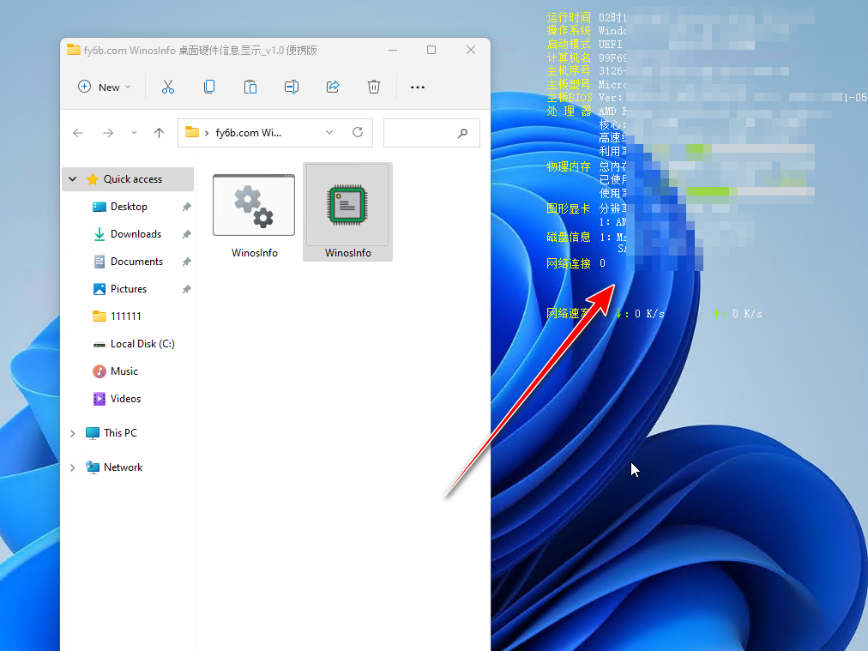
Task: Click the Delete trash can icon
Action: point(374,87)
